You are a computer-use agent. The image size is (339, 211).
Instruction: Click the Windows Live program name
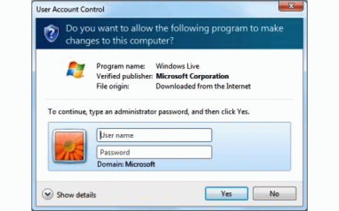click(x=178, y=66)
